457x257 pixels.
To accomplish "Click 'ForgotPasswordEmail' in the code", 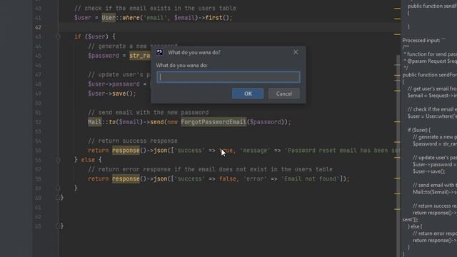I will tap(214, 122).
